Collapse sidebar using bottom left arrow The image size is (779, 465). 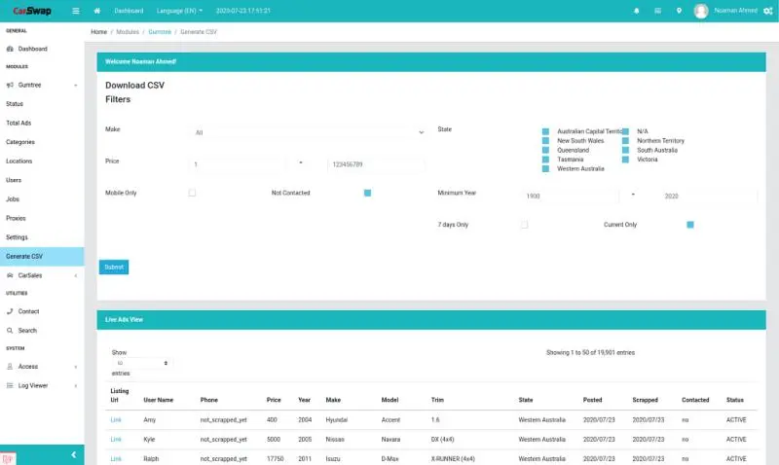75,454
